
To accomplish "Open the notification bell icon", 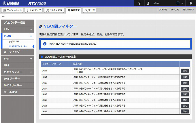I will (191, 3).
